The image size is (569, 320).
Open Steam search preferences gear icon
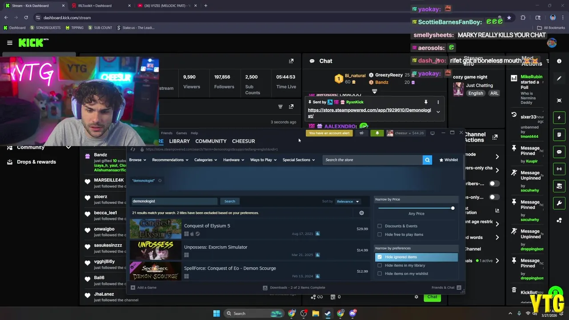[x=361, y=213]
